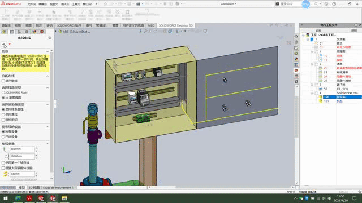Viewport: 362px width, 203px height.
Task: Select the use spline curves radio option
Action: pos(3,109)
